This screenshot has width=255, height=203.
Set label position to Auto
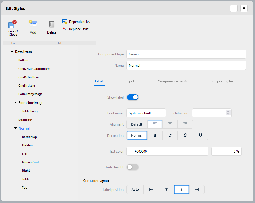135,189
